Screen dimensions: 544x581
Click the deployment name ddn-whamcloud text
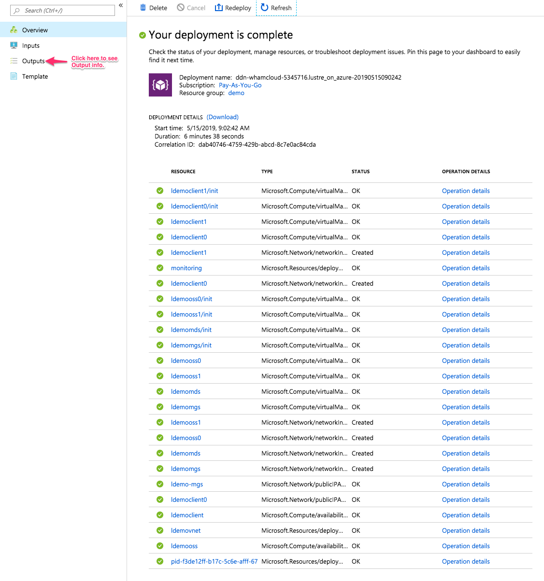point(318,77)
